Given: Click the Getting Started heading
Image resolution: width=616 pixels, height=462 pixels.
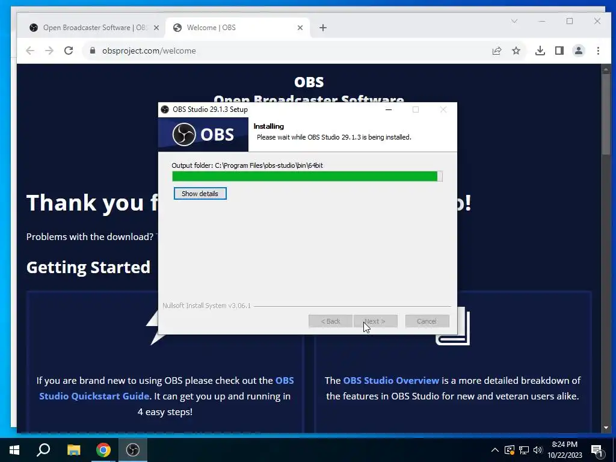Looking at the screenshot, I should 88,267.
